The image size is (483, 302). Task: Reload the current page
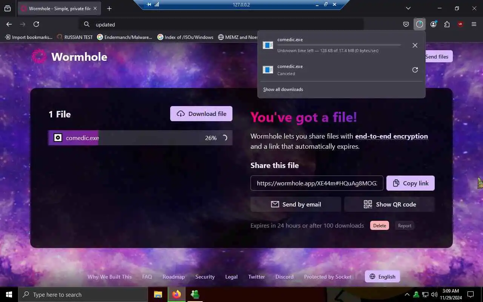(x=36, y=24)
